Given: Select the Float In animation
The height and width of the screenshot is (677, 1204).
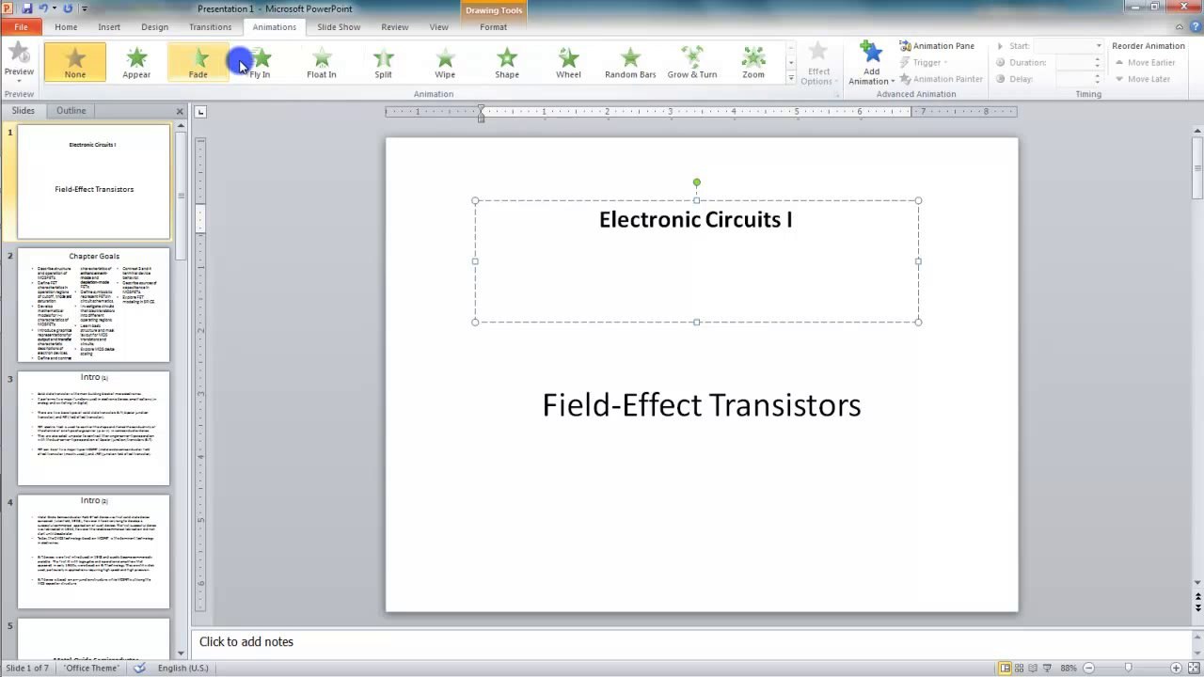Looking at the screenshot, I should [x=321, y=62].
